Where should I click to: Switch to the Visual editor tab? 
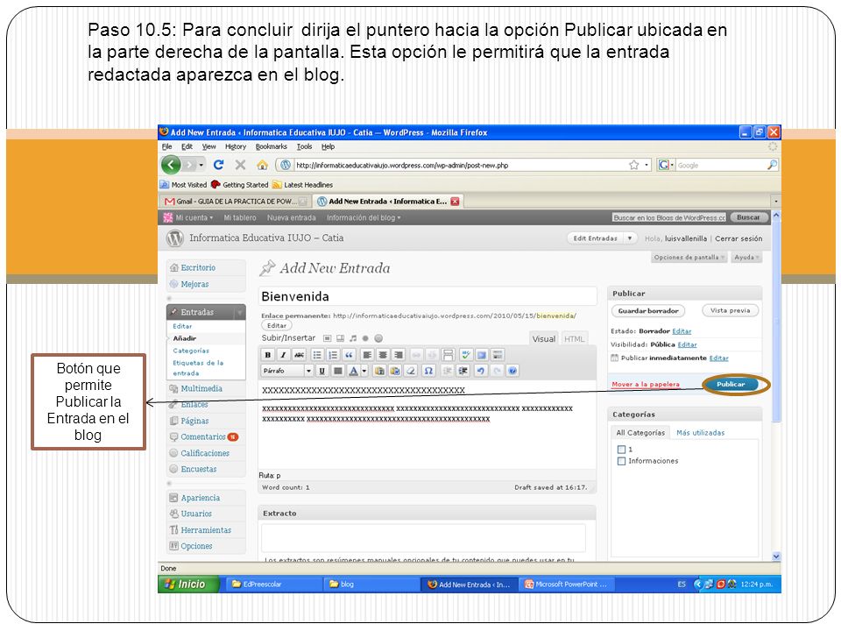tap(544, 339)
